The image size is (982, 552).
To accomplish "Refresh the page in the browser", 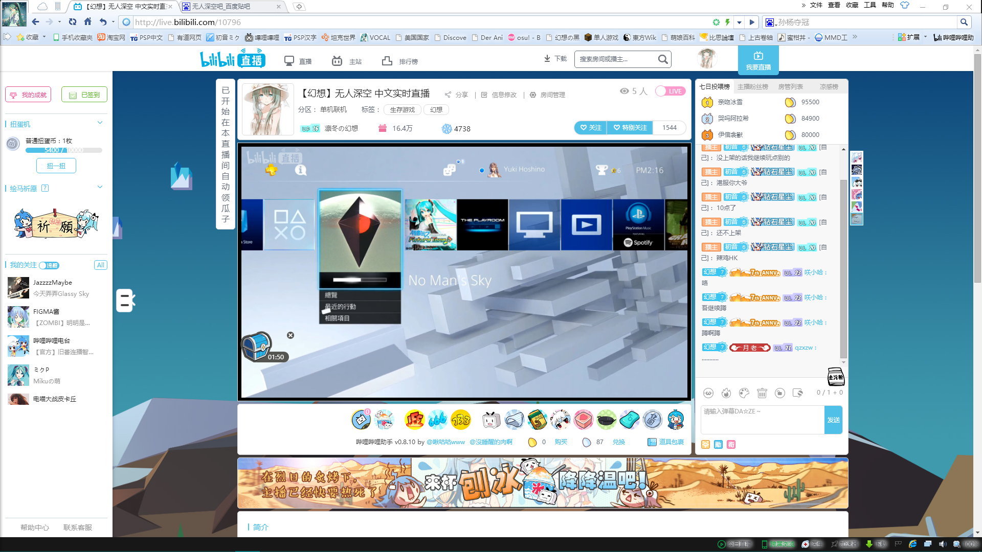I will point(73,22).
